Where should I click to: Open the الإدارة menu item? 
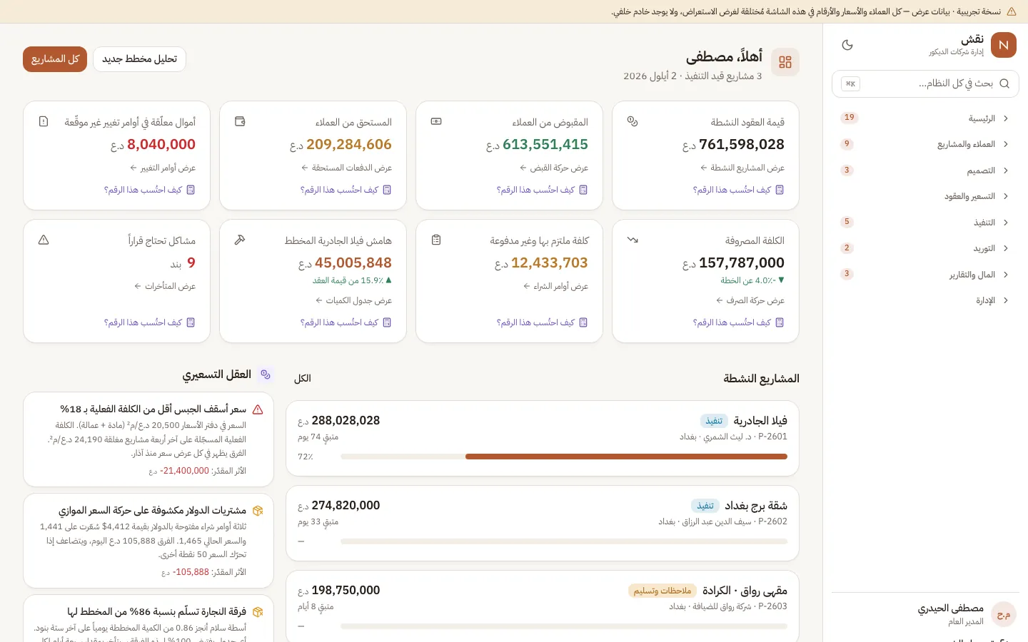coord(925,300)
